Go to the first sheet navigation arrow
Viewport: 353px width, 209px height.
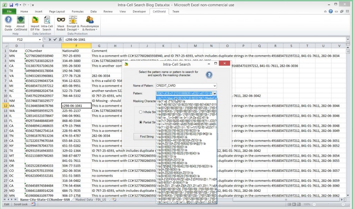4,200
